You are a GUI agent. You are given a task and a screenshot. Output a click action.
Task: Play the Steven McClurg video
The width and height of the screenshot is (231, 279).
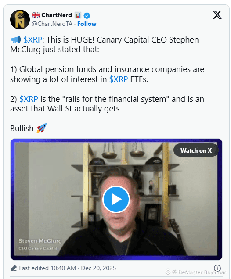pos(116,199)
